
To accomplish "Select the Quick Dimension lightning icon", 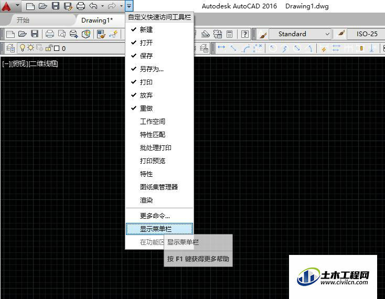I will (x=324, y=49).
